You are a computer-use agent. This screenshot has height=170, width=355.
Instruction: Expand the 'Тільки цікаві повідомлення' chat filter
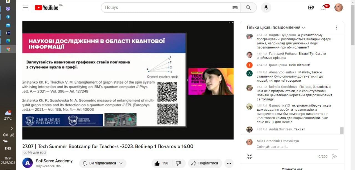[x=276, y=27]
